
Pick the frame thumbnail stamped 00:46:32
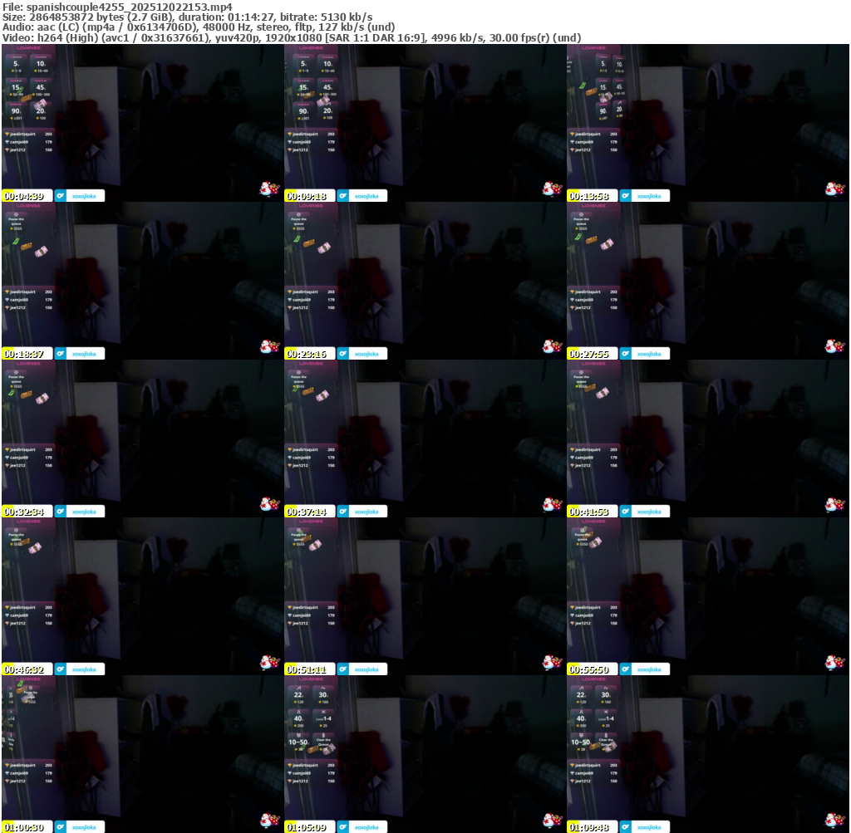[142, 596]
